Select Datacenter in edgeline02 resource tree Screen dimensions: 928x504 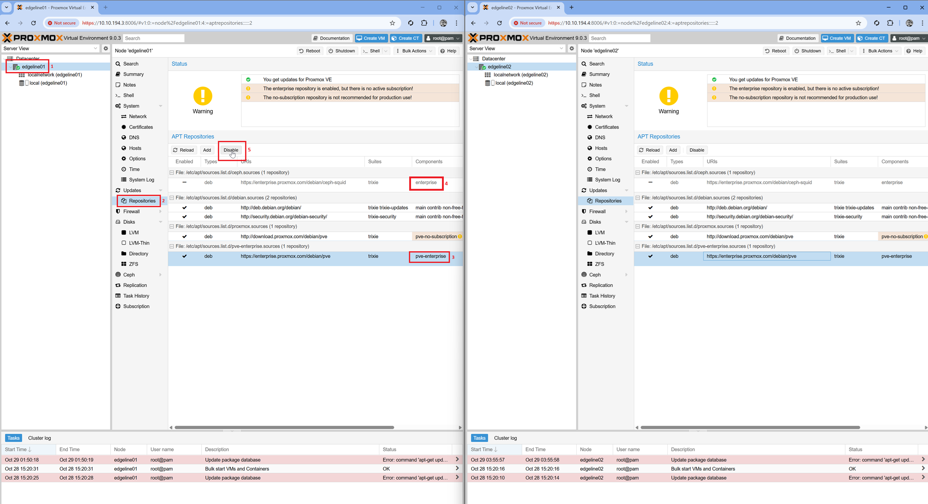pos(494,59)
